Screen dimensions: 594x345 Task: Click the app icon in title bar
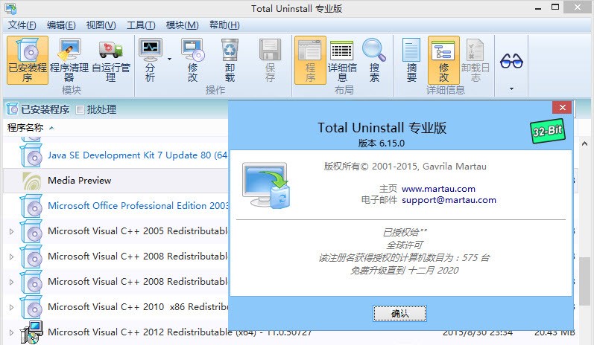pos(10,8)
